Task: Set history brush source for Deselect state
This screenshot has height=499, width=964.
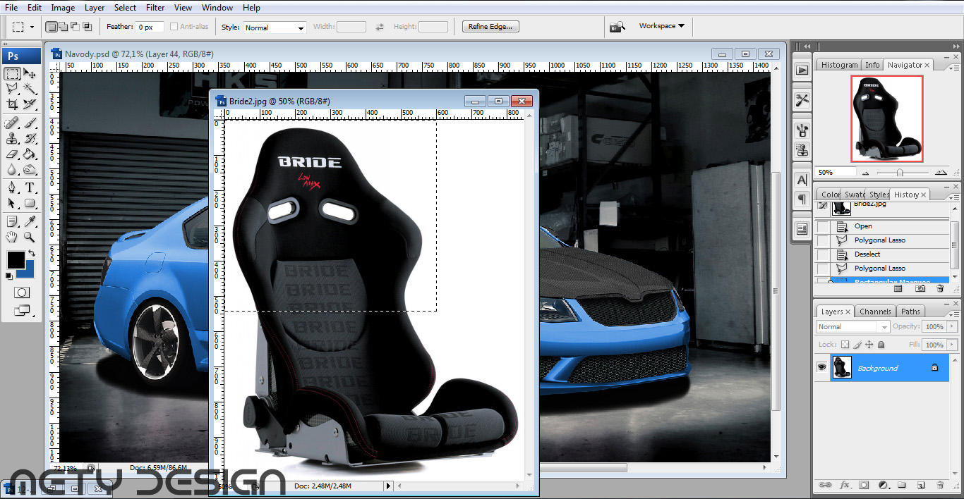Action: click(x=823, y=254)
